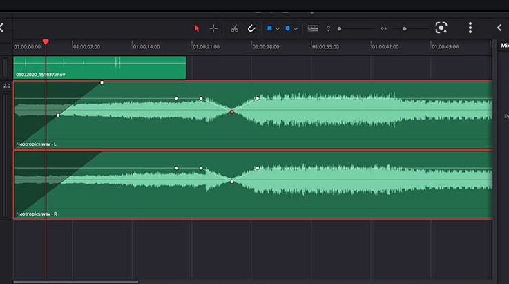Add a flag with the blue flag icon
This screenshot has height=284, width=509.
[x=269, y=28]
